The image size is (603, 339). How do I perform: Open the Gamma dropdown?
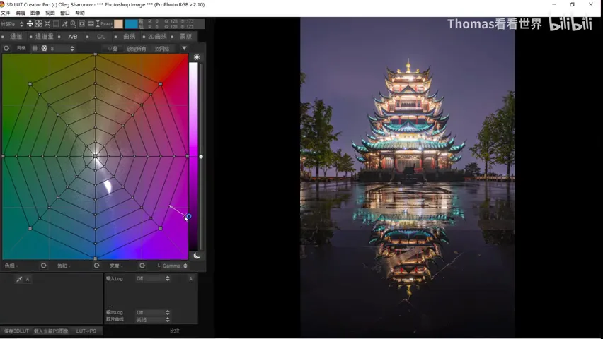point(175,266)
